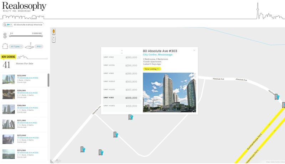Click the thumbnail of the $232,000 listing
The width and height of the screenshot is (285, 164).
9,79
